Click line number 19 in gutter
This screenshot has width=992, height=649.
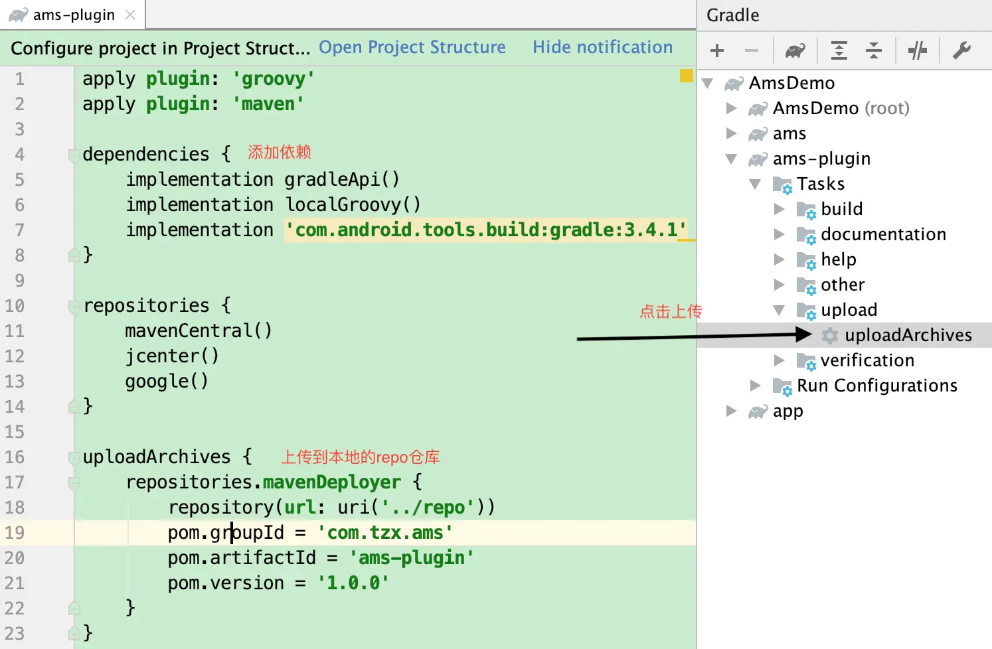tap(15, 533)
